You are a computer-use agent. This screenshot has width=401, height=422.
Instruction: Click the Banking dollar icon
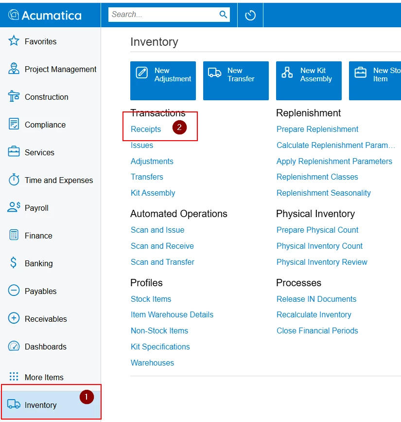click(14, 262)
